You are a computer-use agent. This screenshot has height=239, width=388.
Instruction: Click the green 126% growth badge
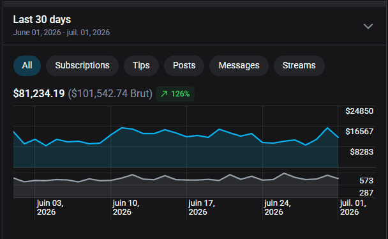pyautogui.click(x=175, y=94)
